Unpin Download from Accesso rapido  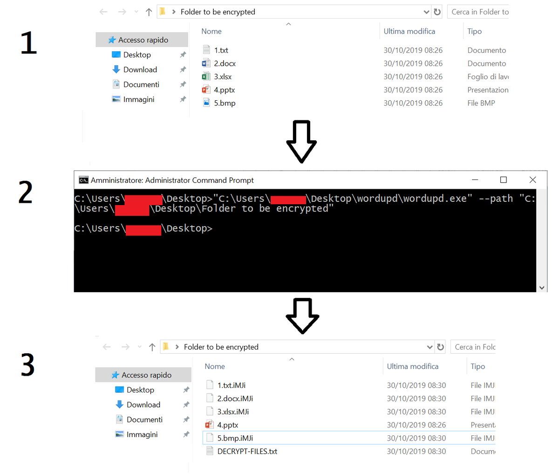pyautogui.click(x=183, y=69)
